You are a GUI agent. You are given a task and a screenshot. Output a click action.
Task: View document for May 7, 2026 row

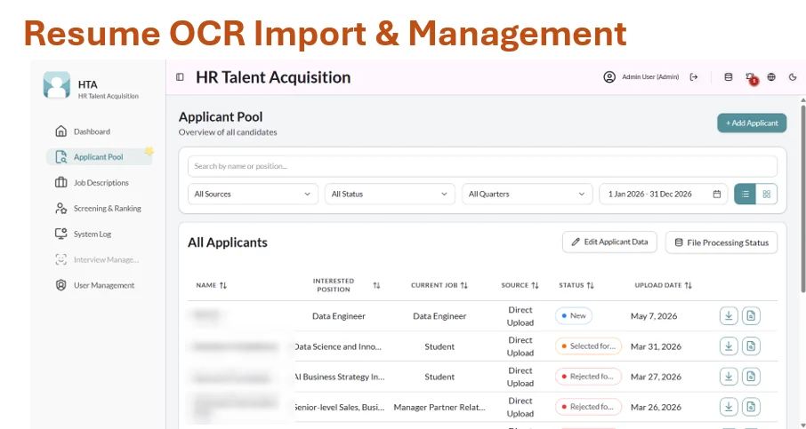(x=751, y=316)
